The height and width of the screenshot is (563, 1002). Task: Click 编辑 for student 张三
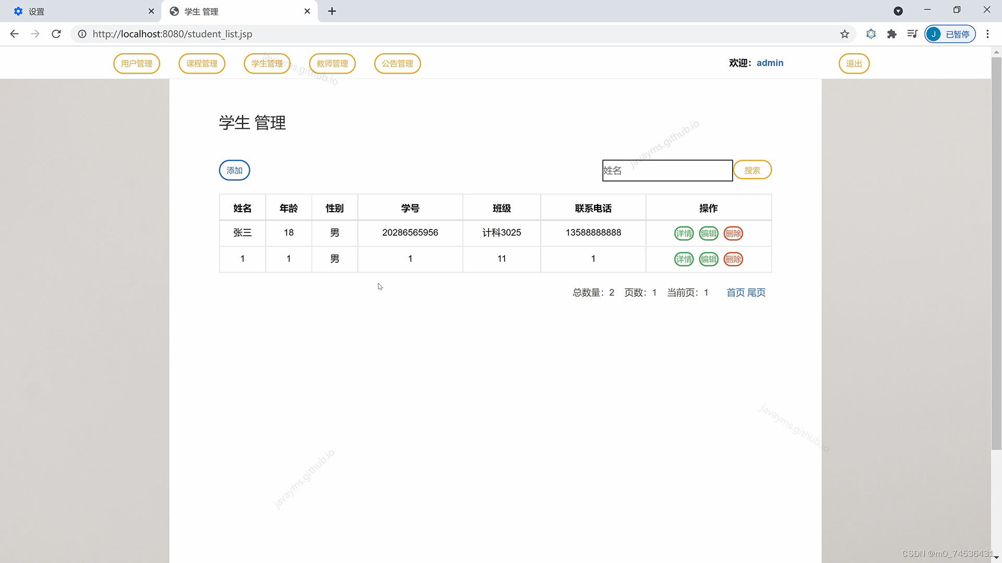(x=709, y=234)
